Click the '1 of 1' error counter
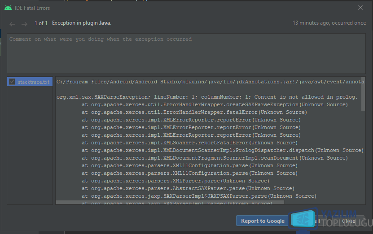Viewport: 373px width, 234px height. coord(41,23)
